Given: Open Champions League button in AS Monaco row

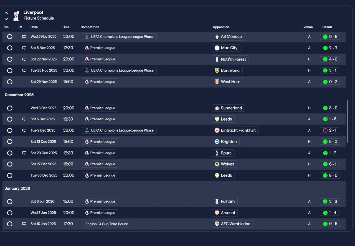Looking at the screenshot, I should (x=119, y=37).
